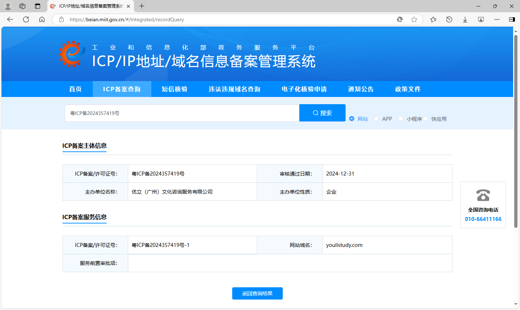The width and height of the screenshot is (520, 310).
Task: View site information lock icon
Action: 61,19
